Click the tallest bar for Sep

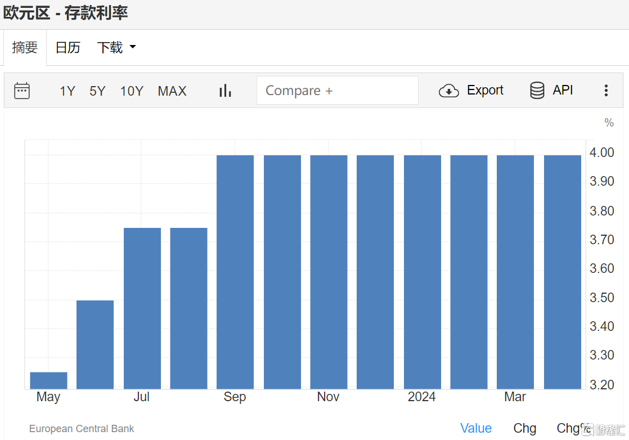(x=235, y=270)
